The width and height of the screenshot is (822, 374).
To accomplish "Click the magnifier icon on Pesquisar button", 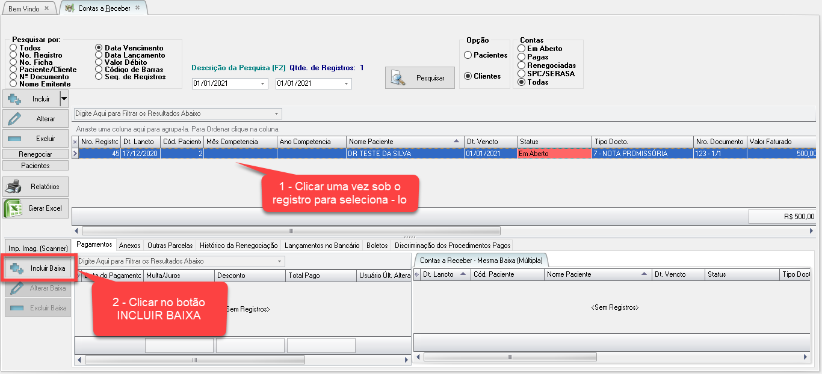I will [398, 78].
